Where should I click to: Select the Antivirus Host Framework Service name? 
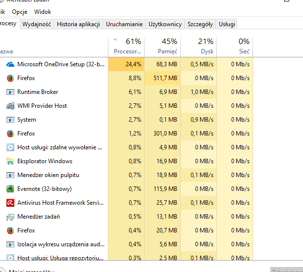pos(60,203)
